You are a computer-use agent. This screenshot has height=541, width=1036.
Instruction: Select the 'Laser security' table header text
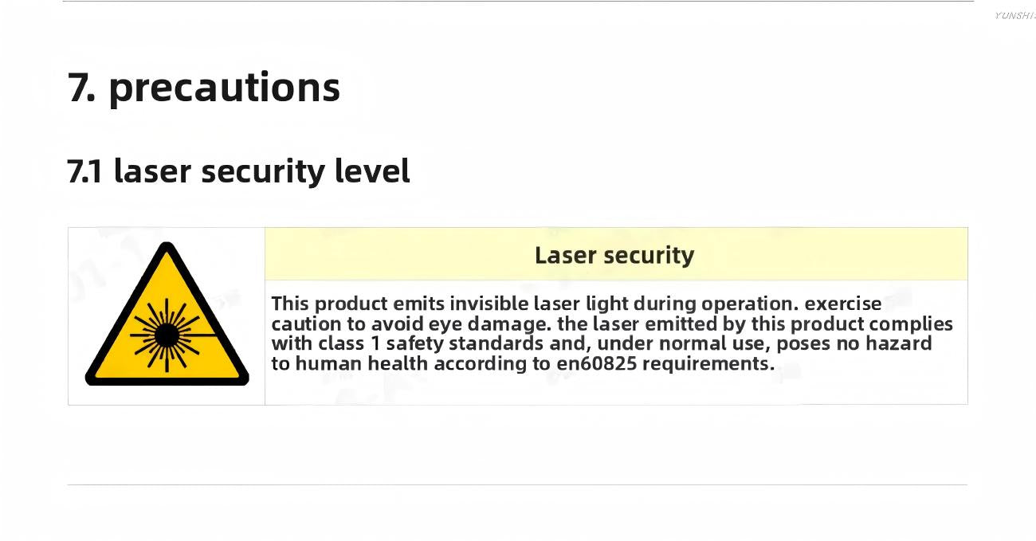tap(614, 255)
